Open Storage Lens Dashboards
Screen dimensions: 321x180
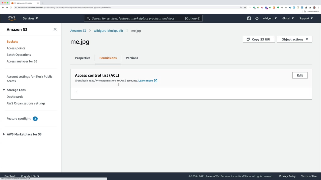click(x=15, y=96)
